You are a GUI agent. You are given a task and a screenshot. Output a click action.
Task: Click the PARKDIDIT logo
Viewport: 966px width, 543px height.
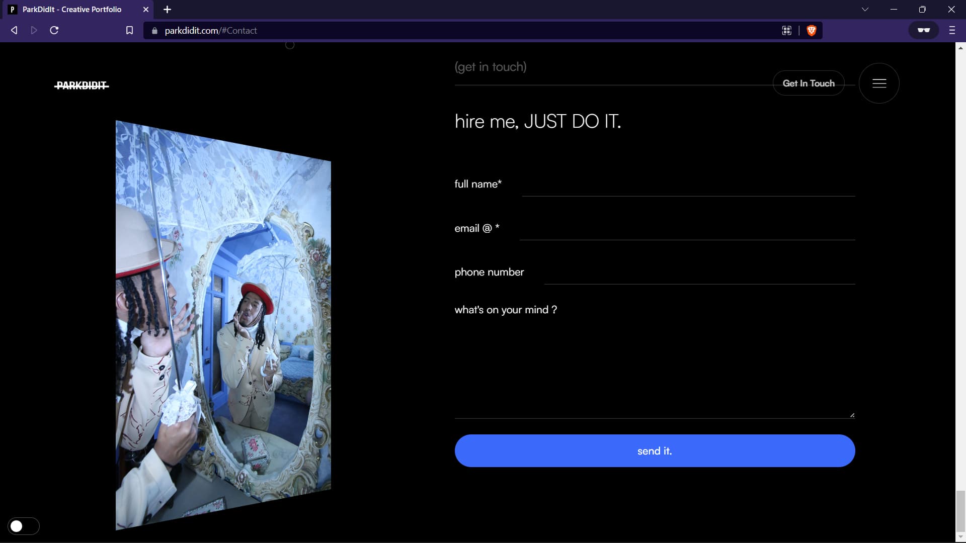(82, 85)
